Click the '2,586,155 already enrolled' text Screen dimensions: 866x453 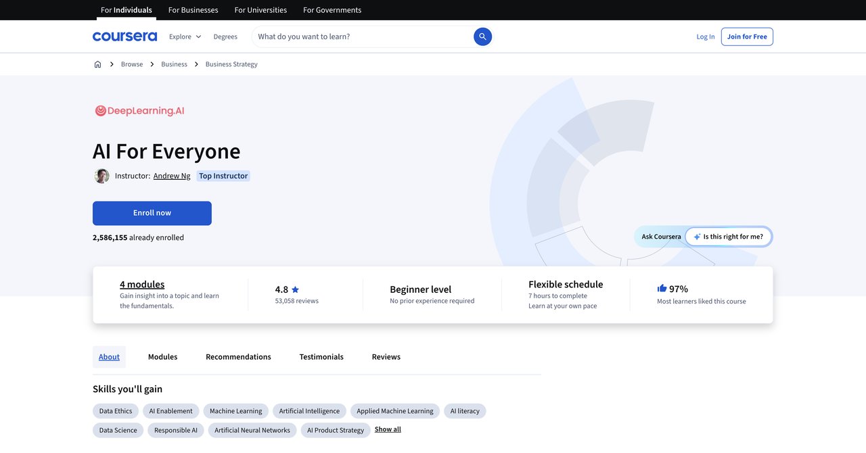[x=138, y=237]
